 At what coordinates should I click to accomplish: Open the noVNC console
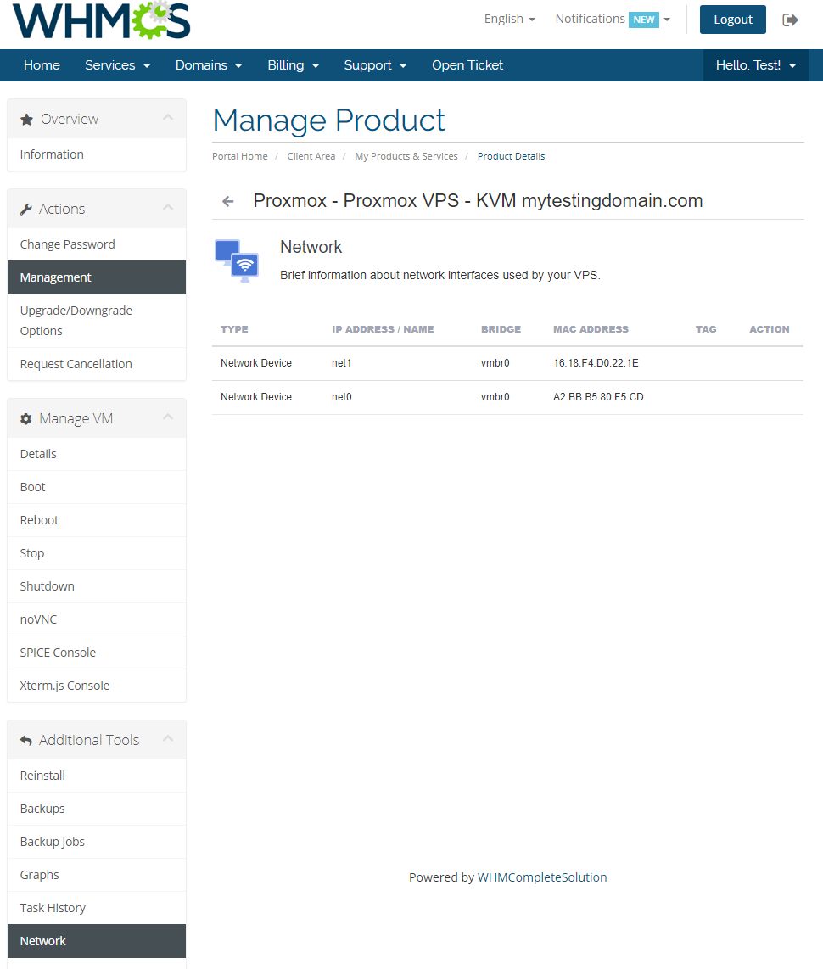tap(97, 620)
